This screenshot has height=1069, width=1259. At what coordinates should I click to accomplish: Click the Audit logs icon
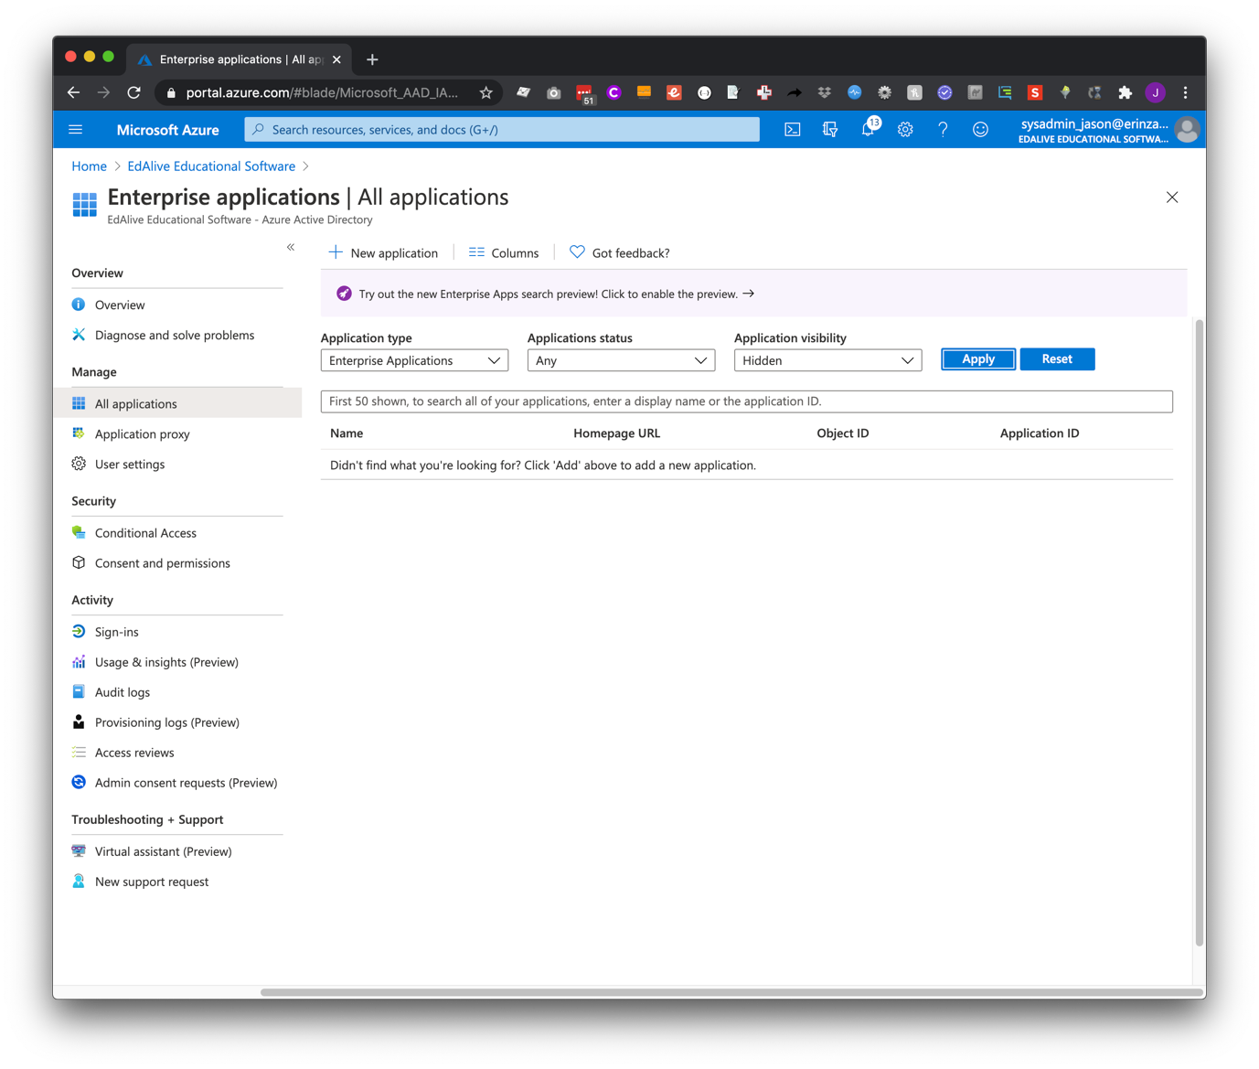(x=79, y=691)
